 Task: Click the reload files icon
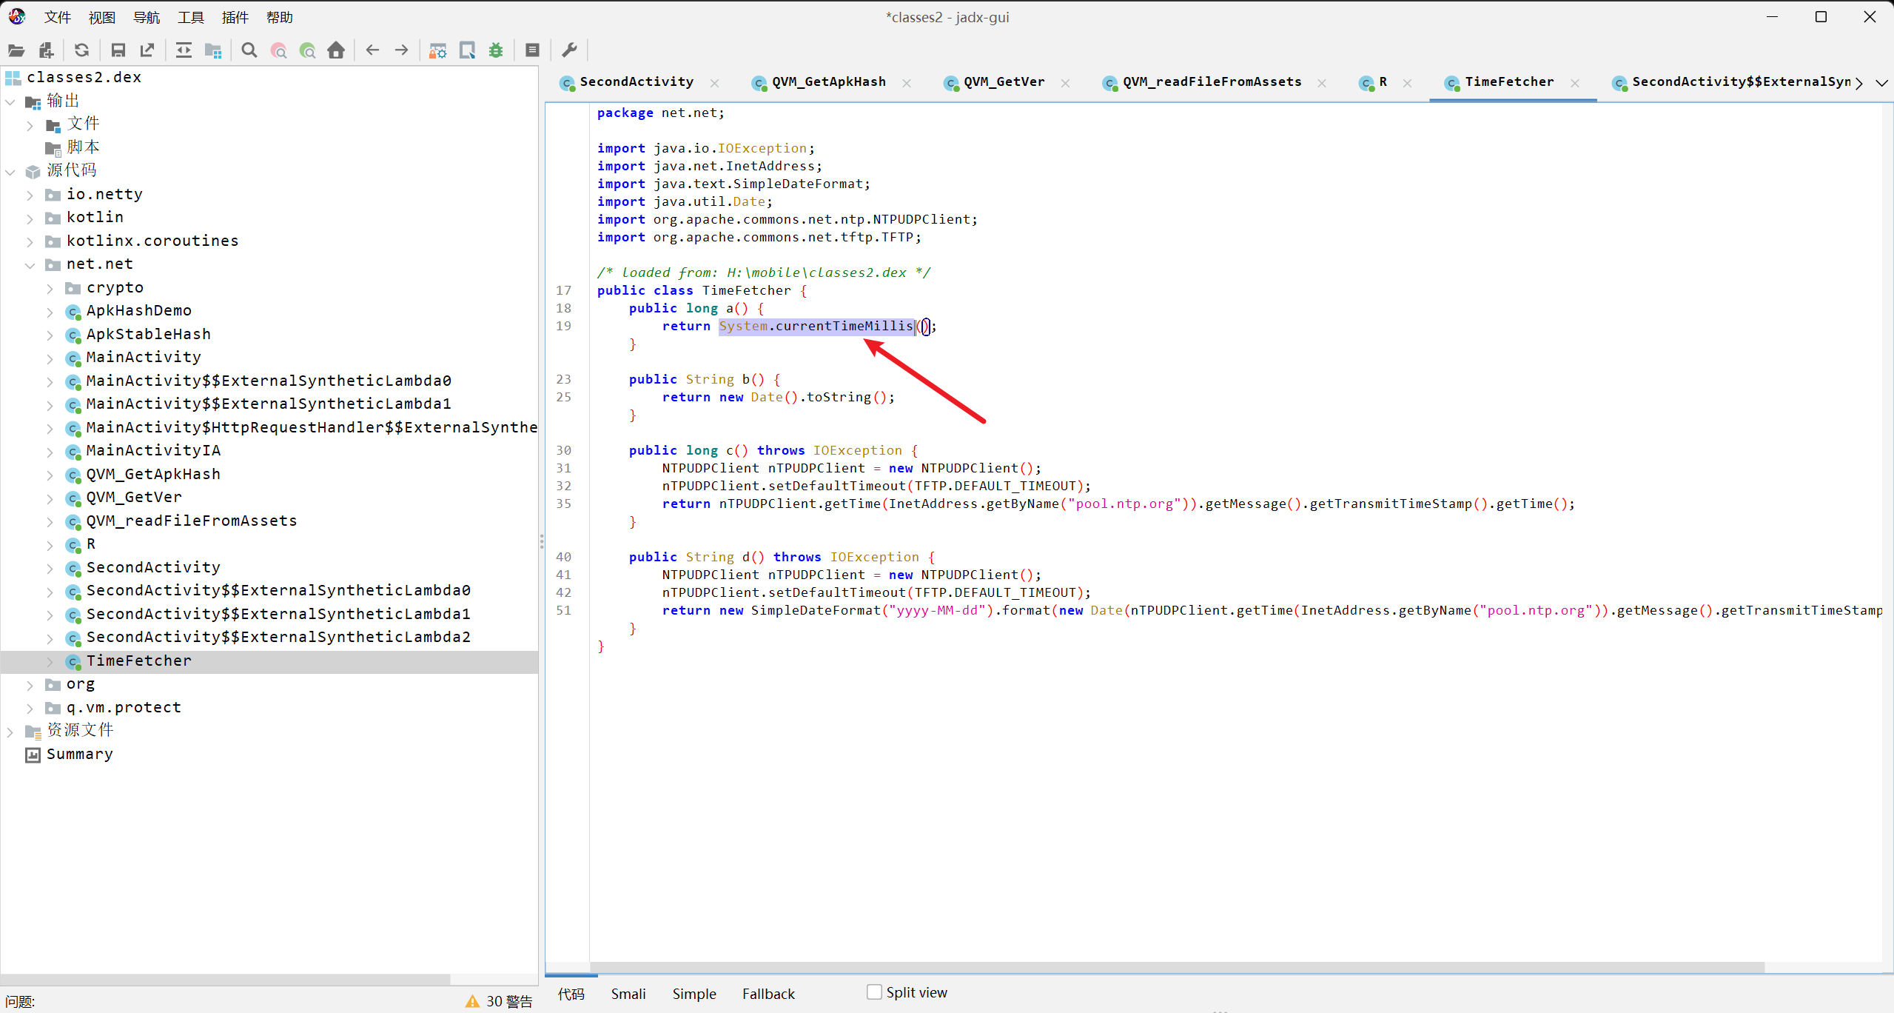(82, 50)
